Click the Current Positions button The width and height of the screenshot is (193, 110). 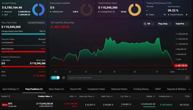click(x=36, y=23)
